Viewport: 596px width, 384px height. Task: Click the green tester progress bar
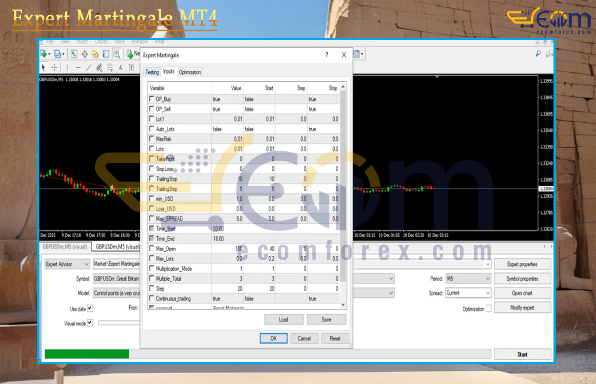(87, 354)
